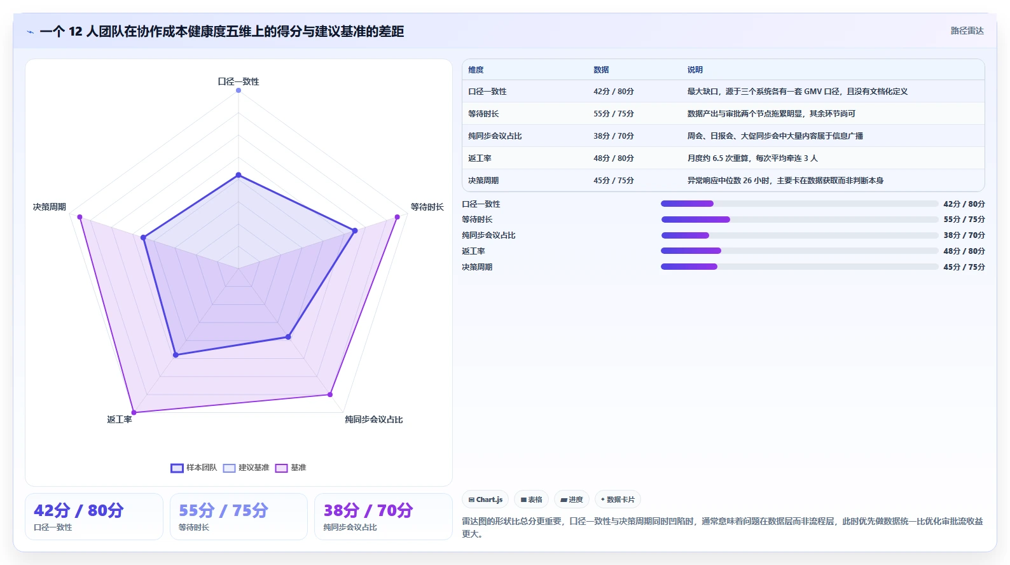1010x565 pixels.
Task: Click the 返工率 progress bar
Action: [799, 251]
